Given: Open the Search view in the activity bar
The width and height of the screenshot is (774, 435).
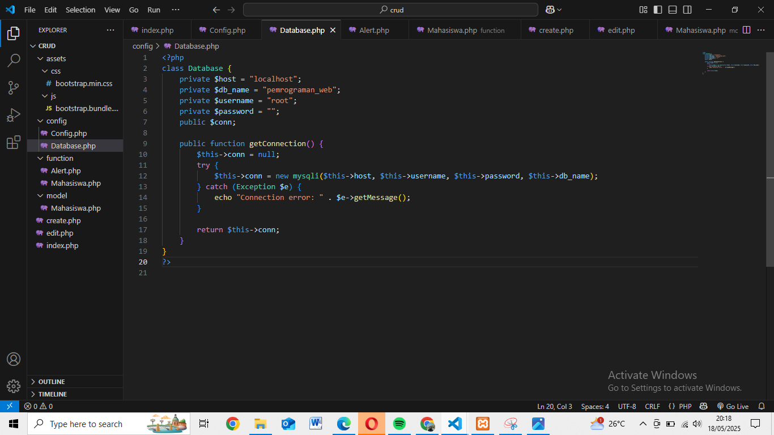Looking at the screenshot, I should 14,61.
